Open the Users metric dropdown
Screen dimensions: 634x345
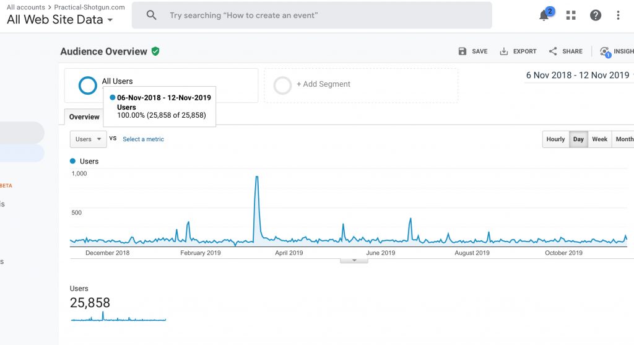click(88, 139)
